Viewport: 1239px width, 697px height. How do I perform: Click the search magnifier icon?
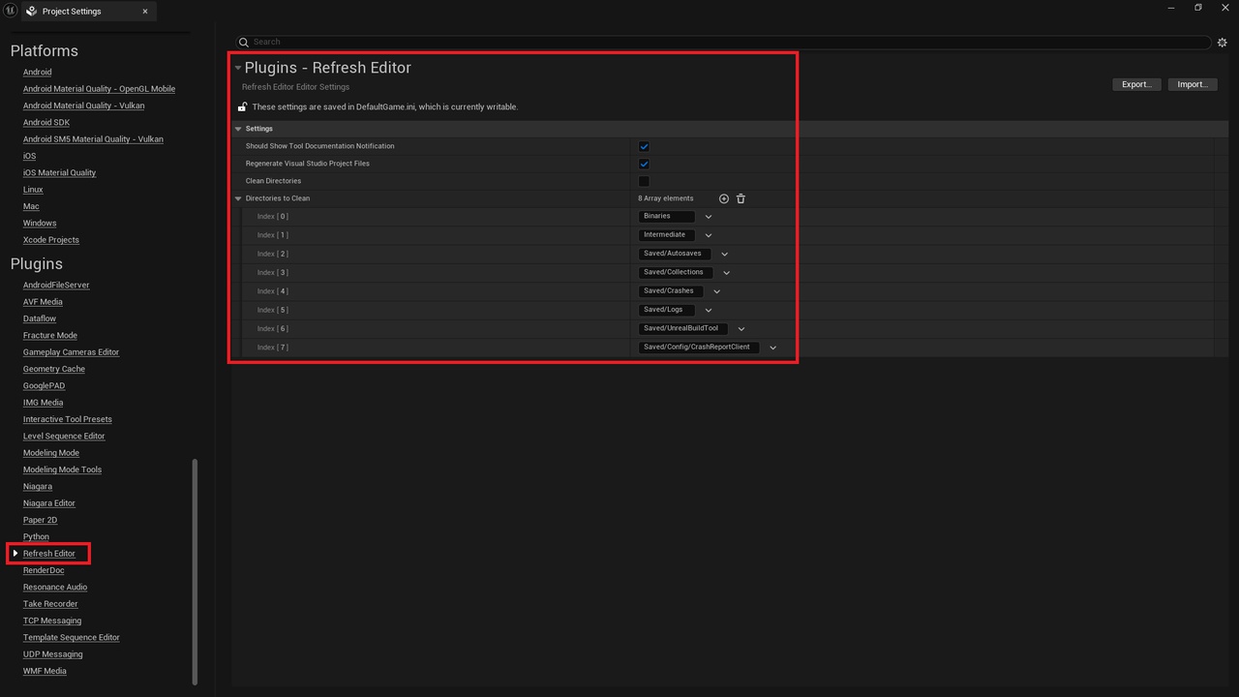pos(244,43)
